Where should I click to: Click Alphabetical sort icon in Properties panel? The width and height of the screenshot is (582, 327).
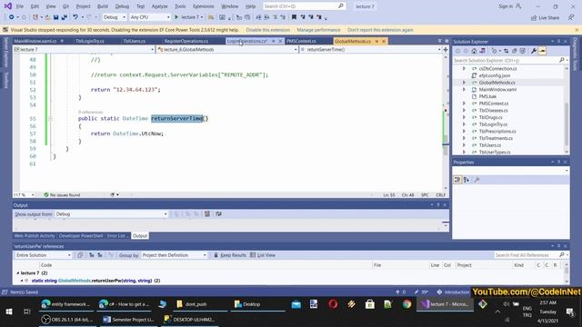467,180
